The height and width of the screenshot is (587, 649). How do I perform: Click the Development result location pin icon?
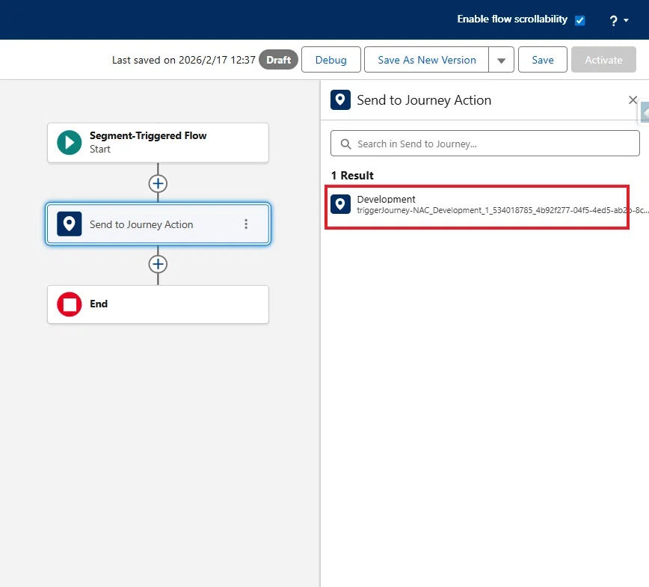(x=340, y=204)
